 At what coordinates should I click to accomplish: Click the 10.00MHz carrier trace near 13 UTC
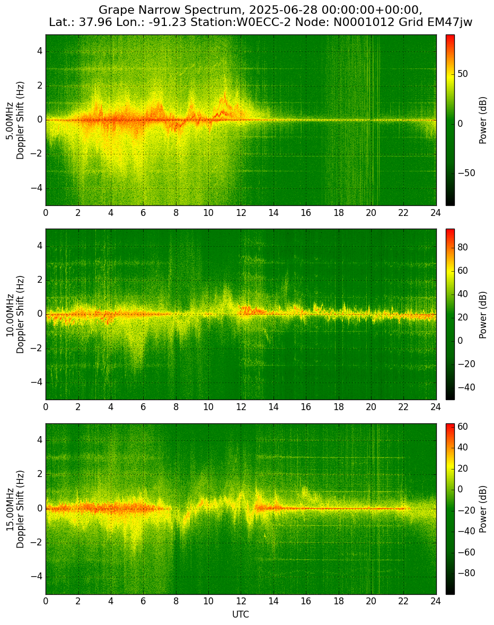pos(257,311)
